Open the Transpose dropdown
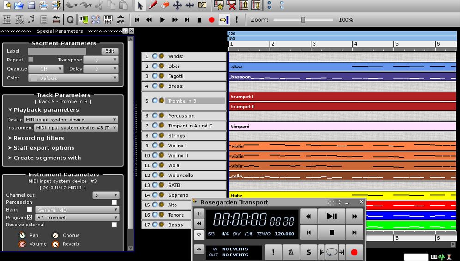460x261 pixels. pyautogui.click(x=101, y=60)
